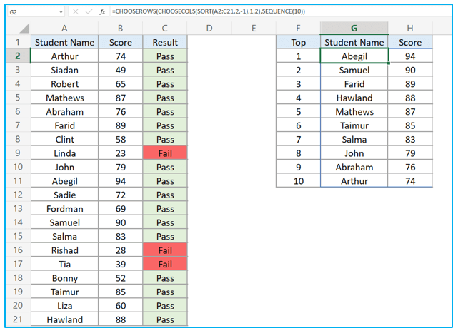
Task: Click the Enter checkmark icon in formula bar
Action: (x=89, y=11)
